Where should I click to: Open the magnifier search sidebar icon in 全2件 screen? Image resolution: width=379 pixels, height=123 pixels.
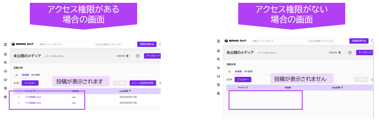pyautogui.click(x=5, y=63)
